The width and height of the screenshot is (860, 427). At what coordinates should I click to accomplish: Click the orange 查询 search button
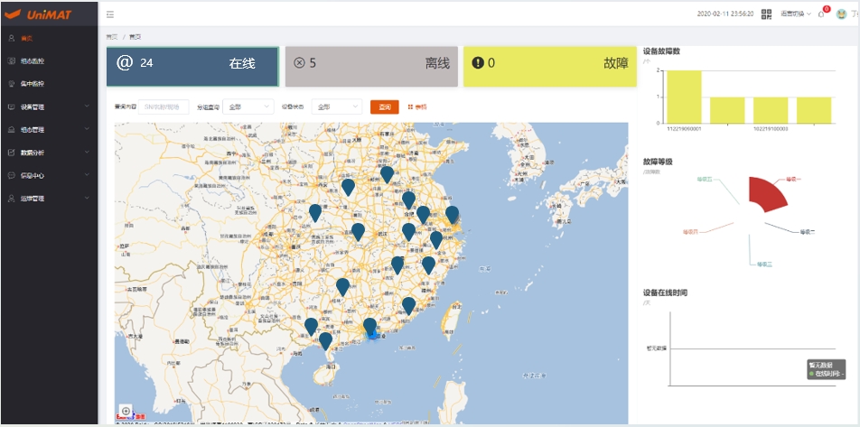384,107
